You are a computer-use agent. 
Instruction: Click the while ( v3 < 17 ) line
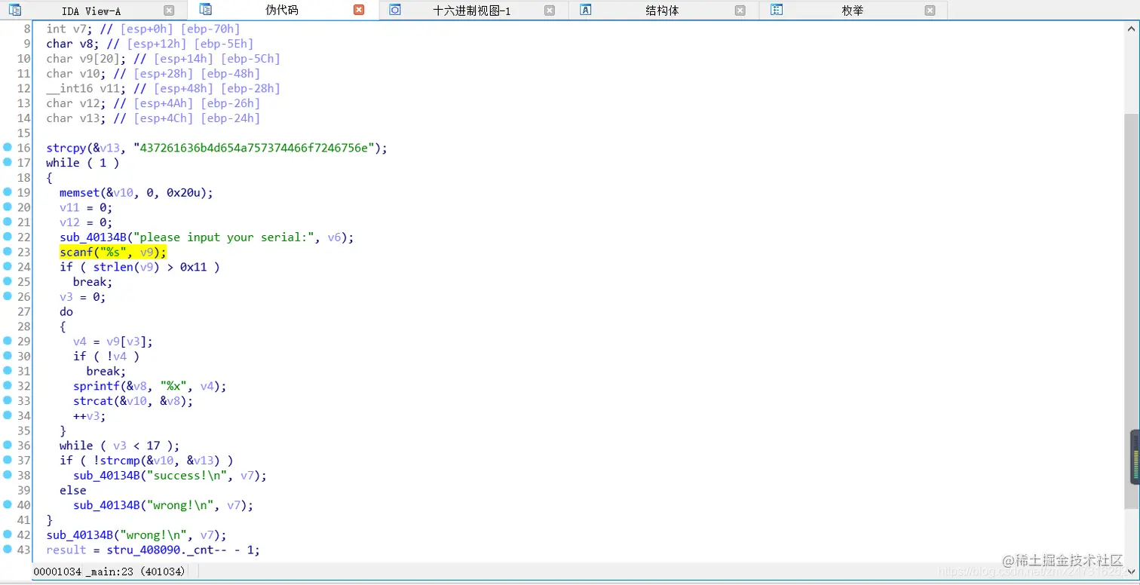[120, 446]
